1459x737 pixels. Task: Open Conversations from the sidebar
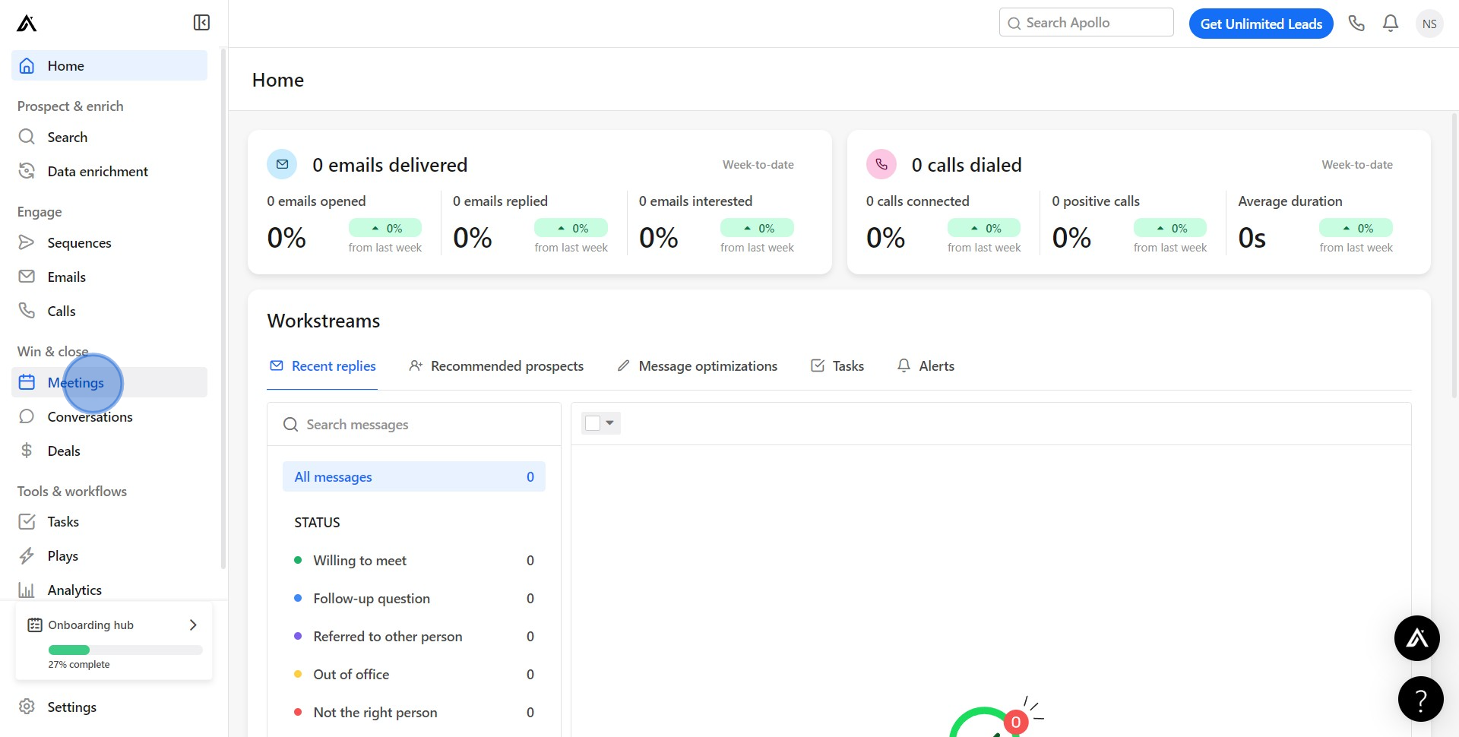point(109,416)
